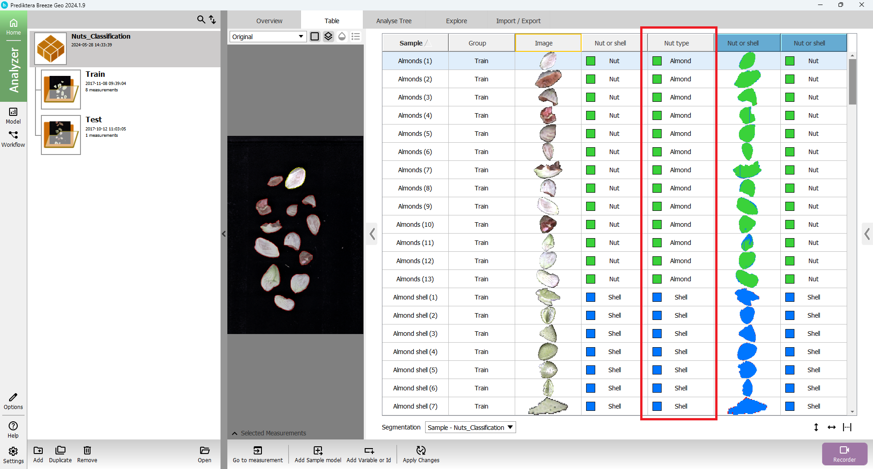Open the Model sidebar panel

point(13,115)
